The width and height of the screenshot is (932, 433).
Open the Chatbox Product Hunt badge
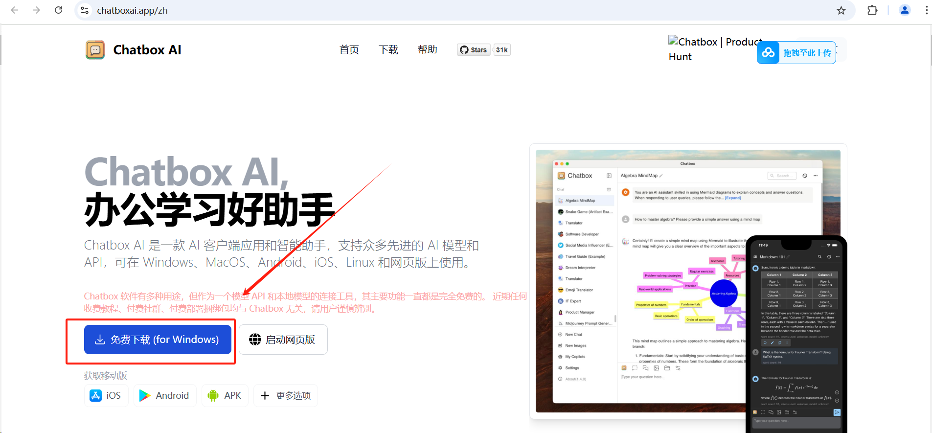[713, 49]
